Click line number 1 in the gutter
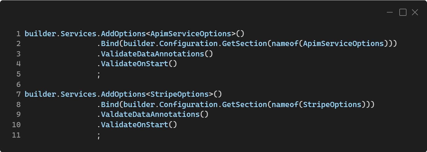427x152 pixels. pyautogui.click(x=18, y=34)
